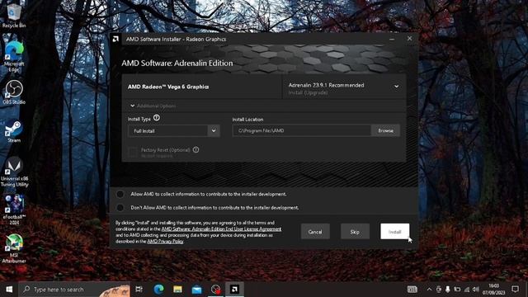Launch MSI Afterburner from the desktop
The width and height of the screenshot is (528, 297).
14,248
